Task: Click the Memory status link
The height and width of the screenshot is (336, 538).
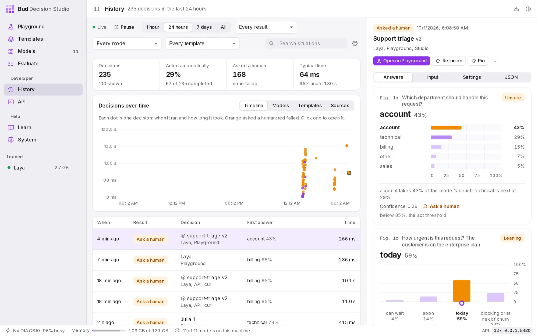Action: (x=80, y=331)
